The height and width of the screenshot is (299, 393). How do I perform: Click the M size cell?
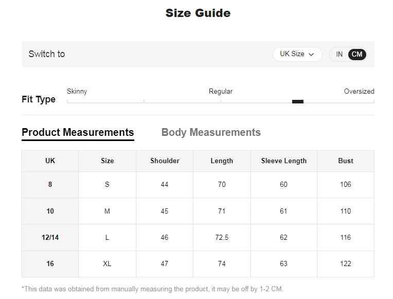(107, 211)
